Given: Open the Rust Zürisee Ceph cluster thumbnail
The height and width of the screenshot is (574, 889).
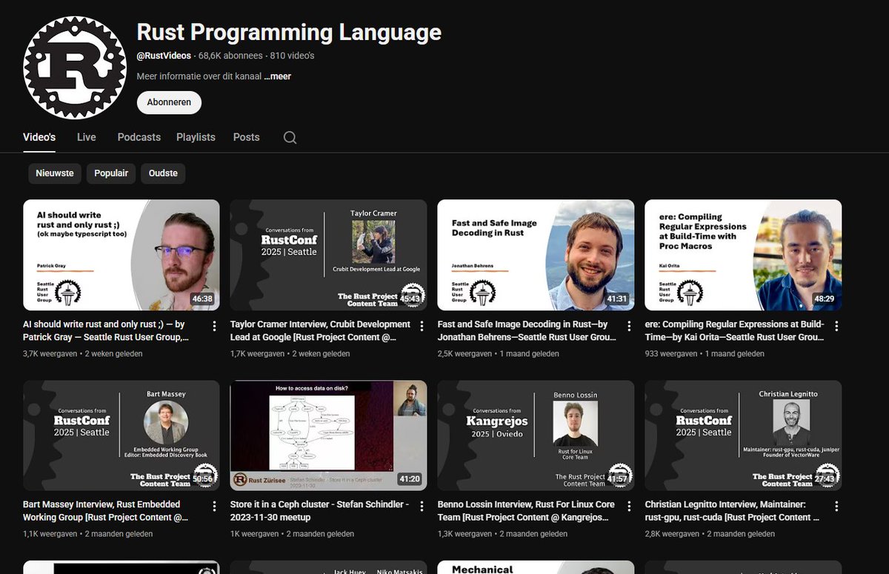Looking at the screenshot, I should point(329,435).
